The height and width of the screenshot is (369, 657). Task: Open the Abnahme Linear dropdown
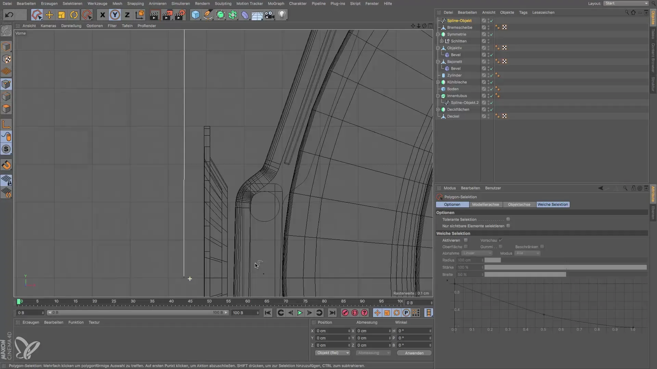tap(477, 253)
